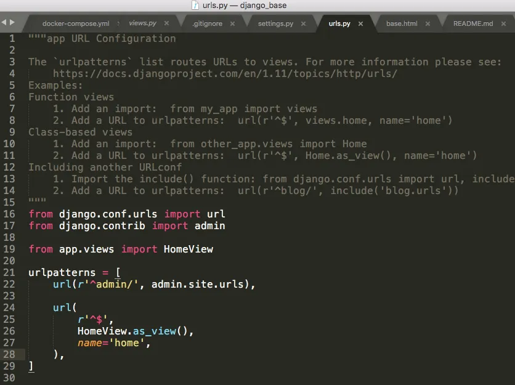Click 'admin' import name on line 17
The width and height of the screenshot is (515, 385).
(209, 226)
